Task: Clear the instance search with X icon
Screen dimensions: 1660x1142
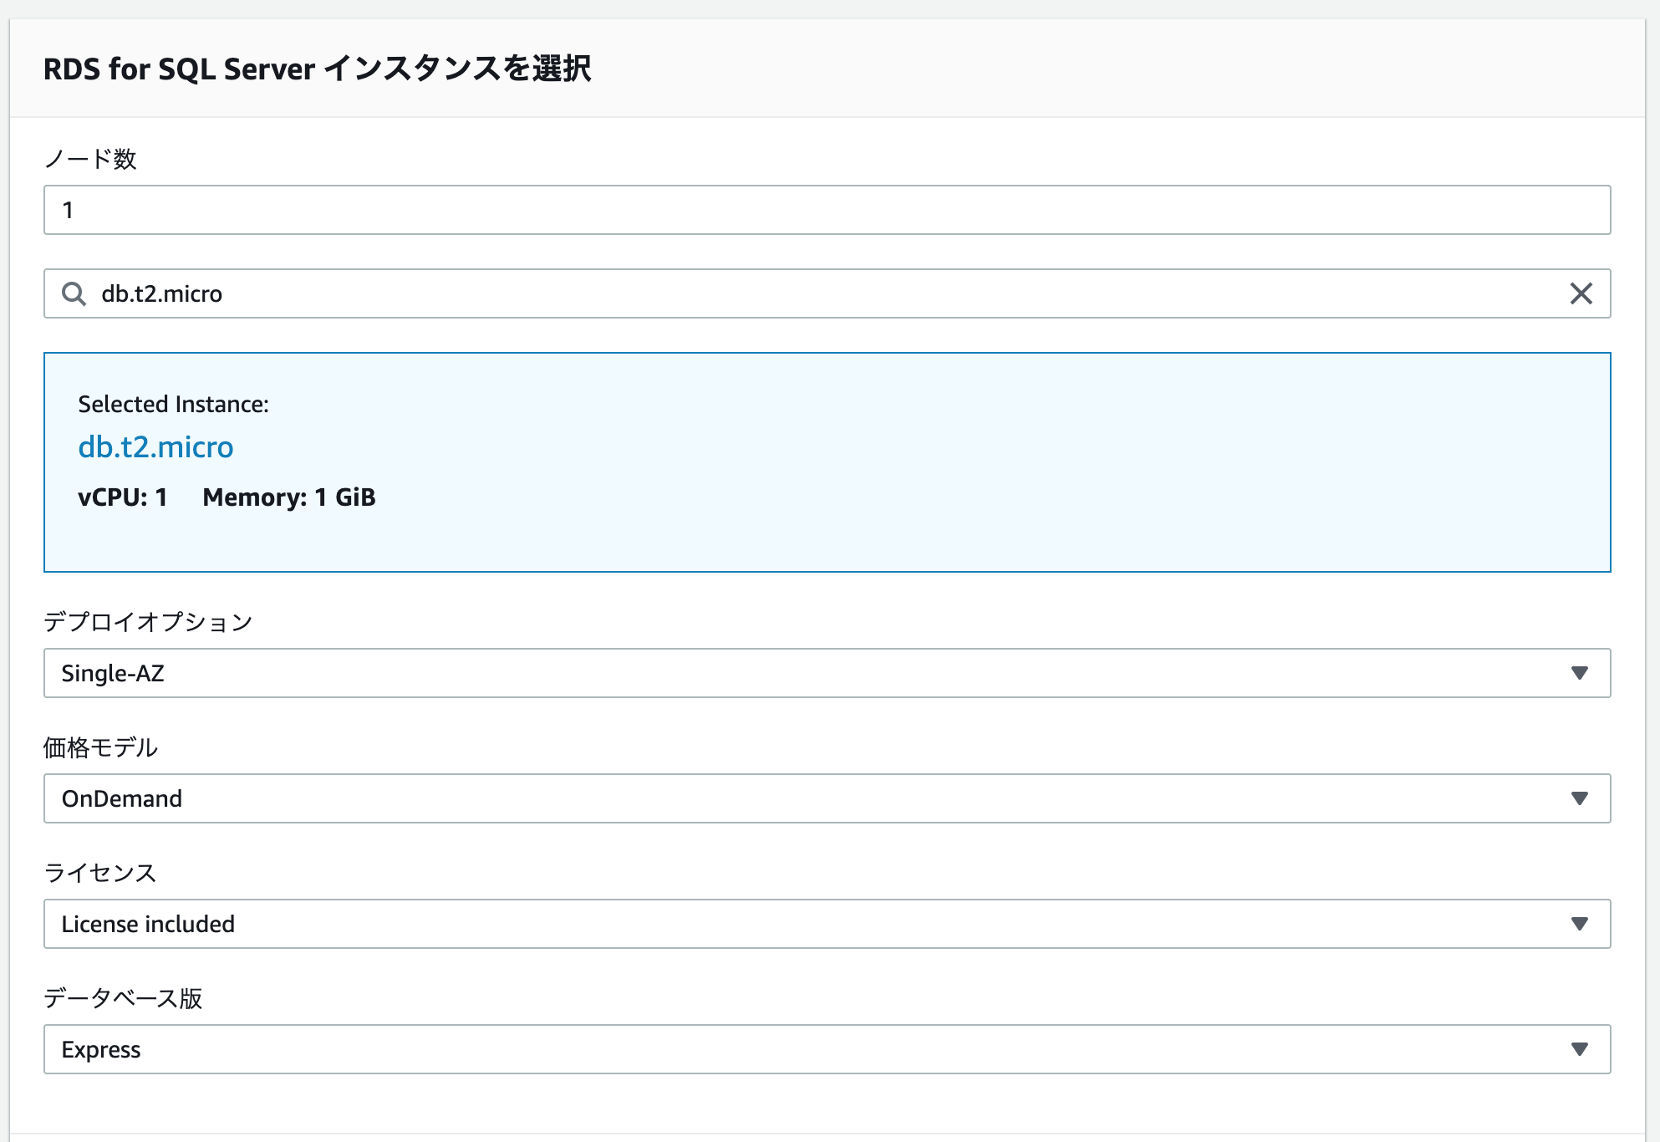Action: pos(1581,293)
